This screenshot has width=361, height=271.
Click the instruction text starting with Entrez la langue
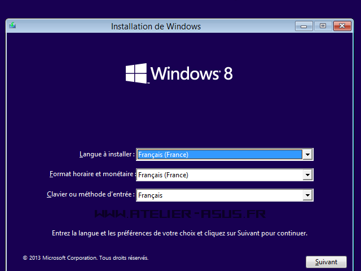point(179,233)
